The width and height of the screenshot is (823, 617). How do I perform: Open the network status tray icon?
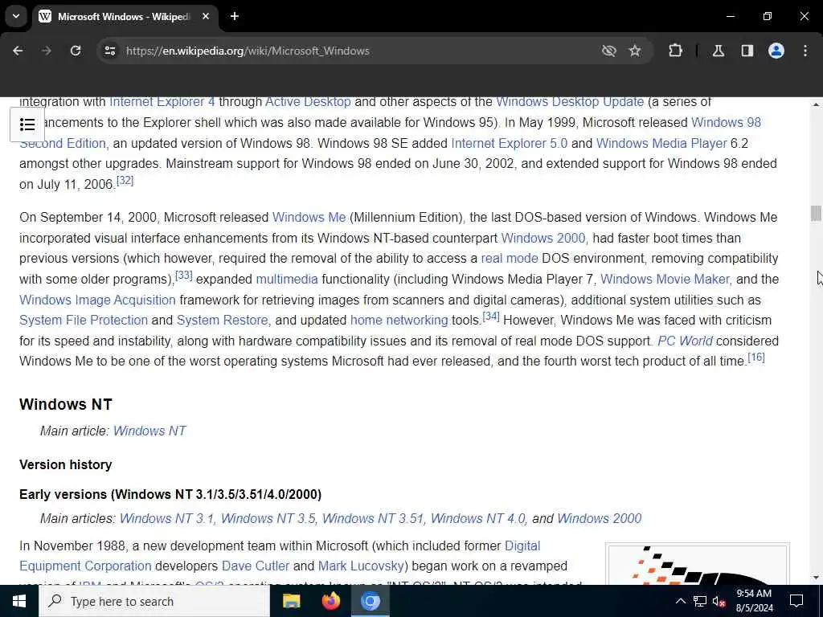[700, 601]
